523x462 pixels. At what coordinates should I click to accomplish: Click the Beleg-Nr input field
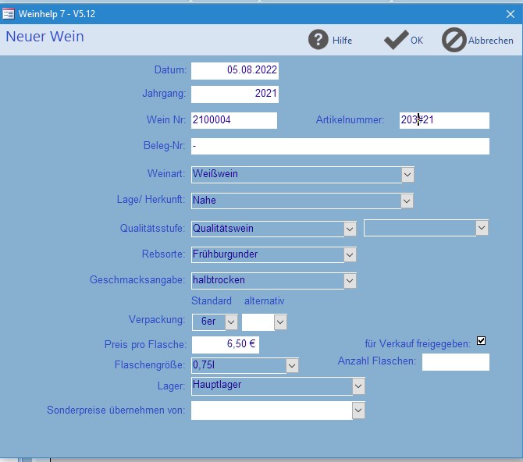click(340, 146)
